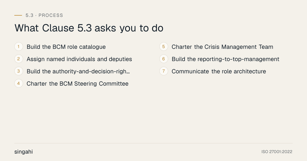Click the number 3 circle badge
The image size is (307, 161).
(19, 71)
